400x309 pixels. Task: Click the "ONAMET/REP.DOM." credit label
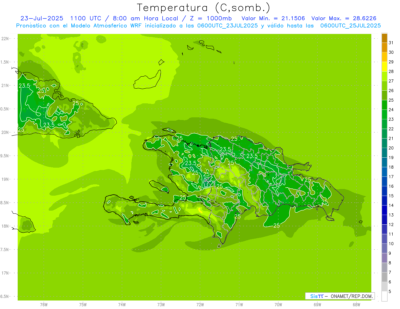351,296
